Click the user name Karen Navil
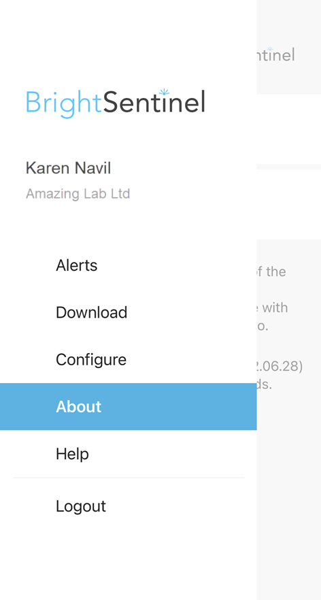Screen dimensions: 321x600 click(68, 169)
